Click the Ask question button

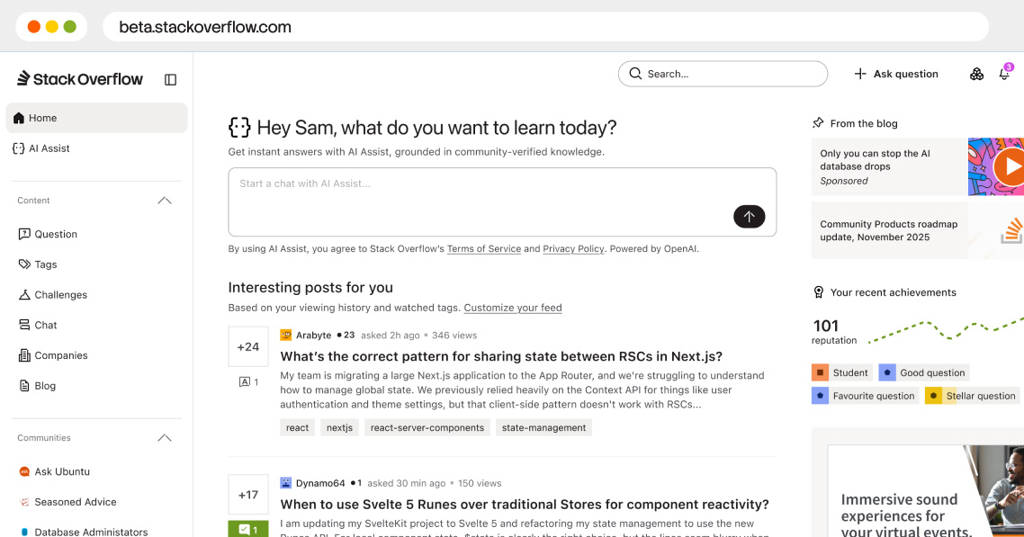[x=896, y=74]
